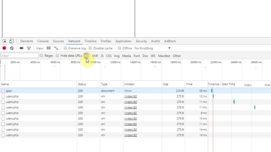271x152 pixels.
Task: Sort by the Time column header
Action: 196,84
